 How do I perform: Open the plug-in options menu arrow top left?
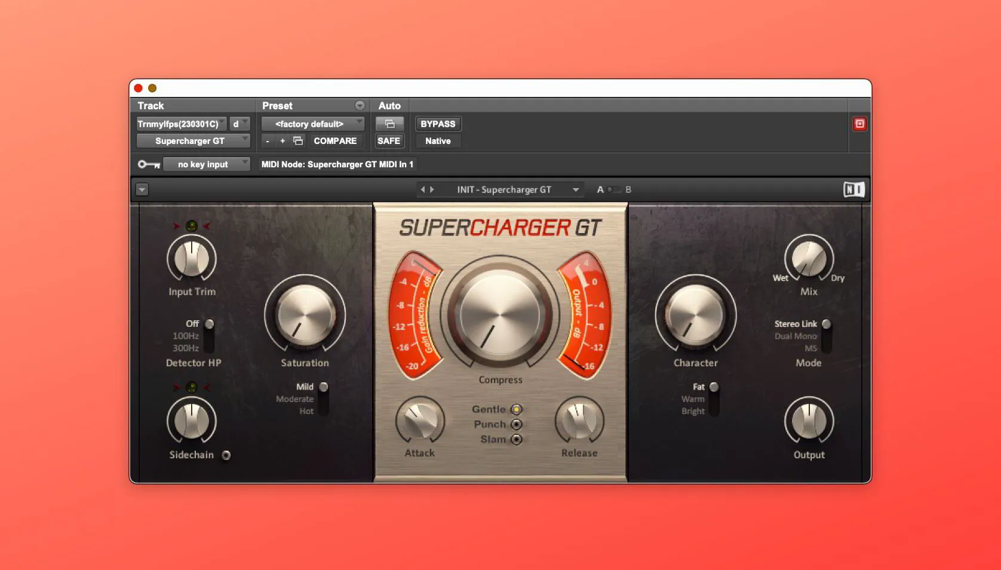[142, 189]
